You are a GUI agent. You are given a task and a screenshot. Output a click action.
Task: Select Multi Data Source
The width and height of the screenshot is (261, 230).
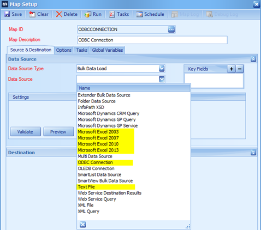point(134,156)
